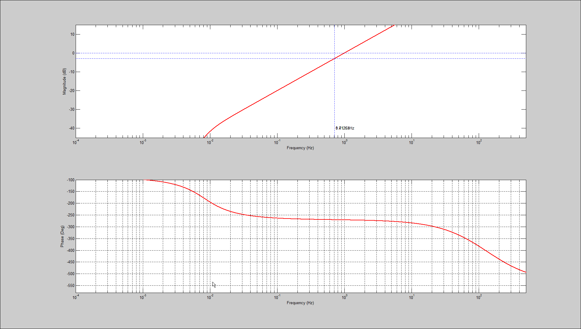Screen dimensions: 581x329
Task: Click the magnitude y-axis tick label "10"
Action: coord(72,35)
